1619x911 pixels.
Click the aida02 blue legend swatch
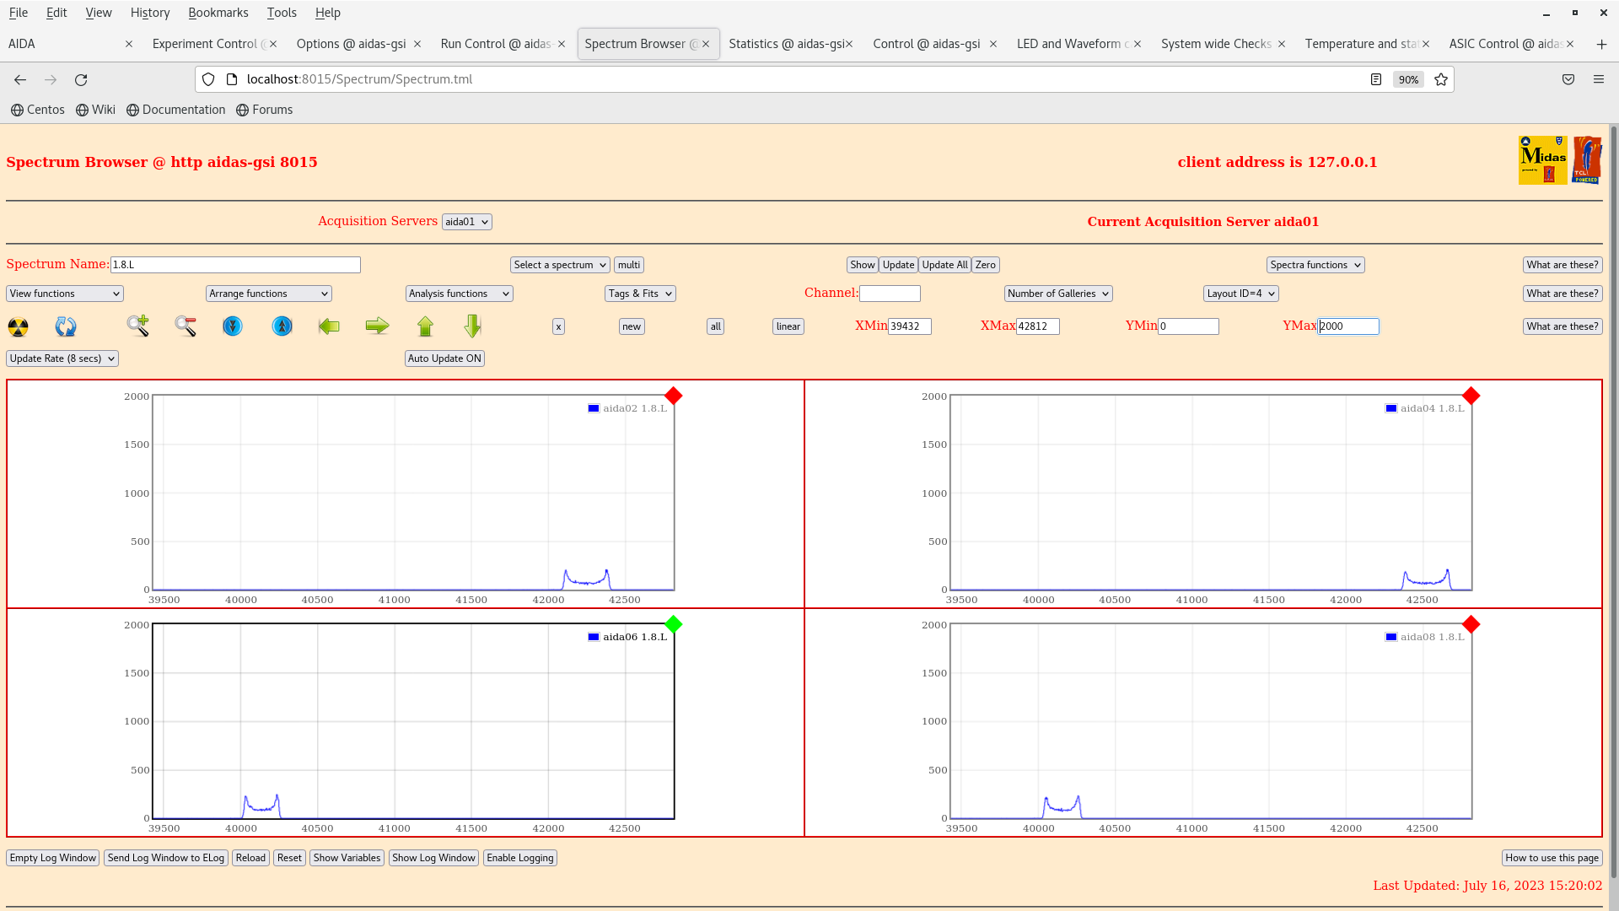pyautogui.click(x=594, y=408)
